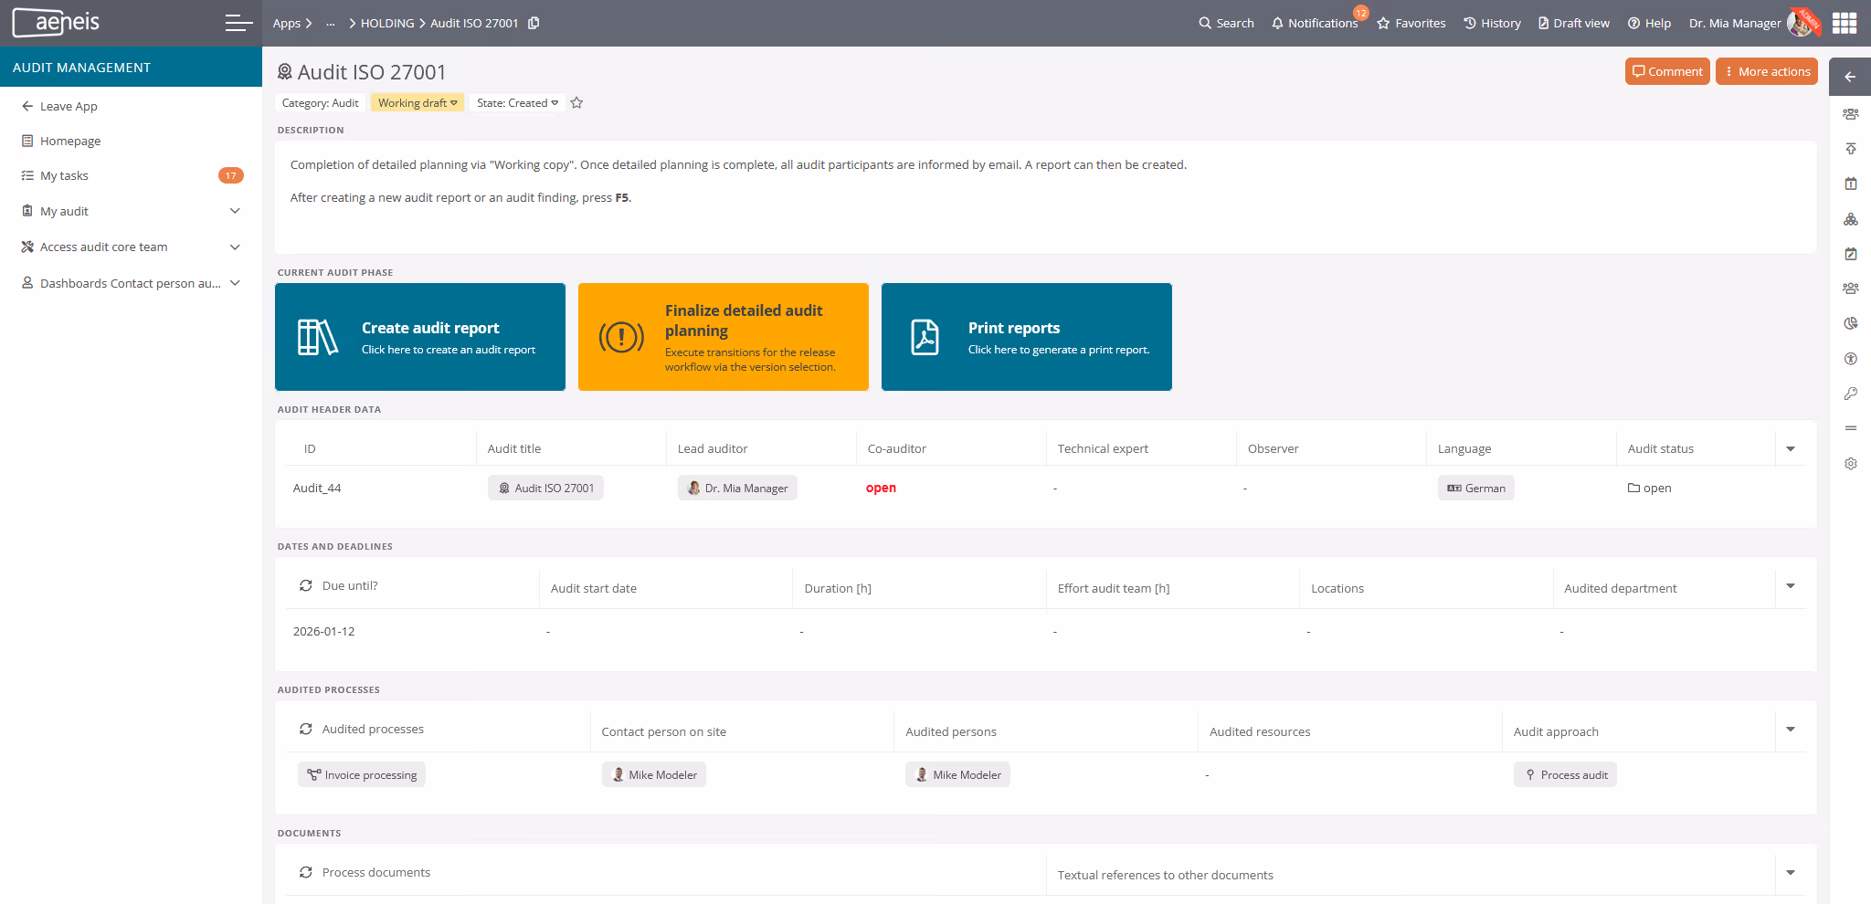Image resolution: width=1871 pixels, height=904 pixels.
Task: Expand the My audit menu
Action: pyautogui.click(x=235, y=211)
